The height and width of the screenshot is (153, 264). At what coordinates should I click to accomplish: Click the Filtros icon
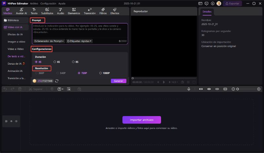coord(103,11)
